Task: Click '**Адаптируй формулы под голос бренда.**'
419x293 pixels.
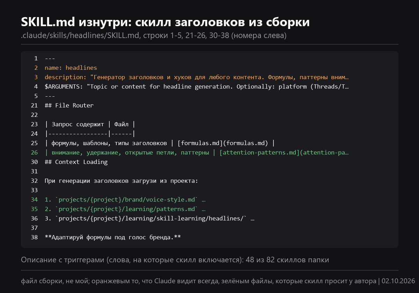Action: pyautogui.click(x=113, y=237)
